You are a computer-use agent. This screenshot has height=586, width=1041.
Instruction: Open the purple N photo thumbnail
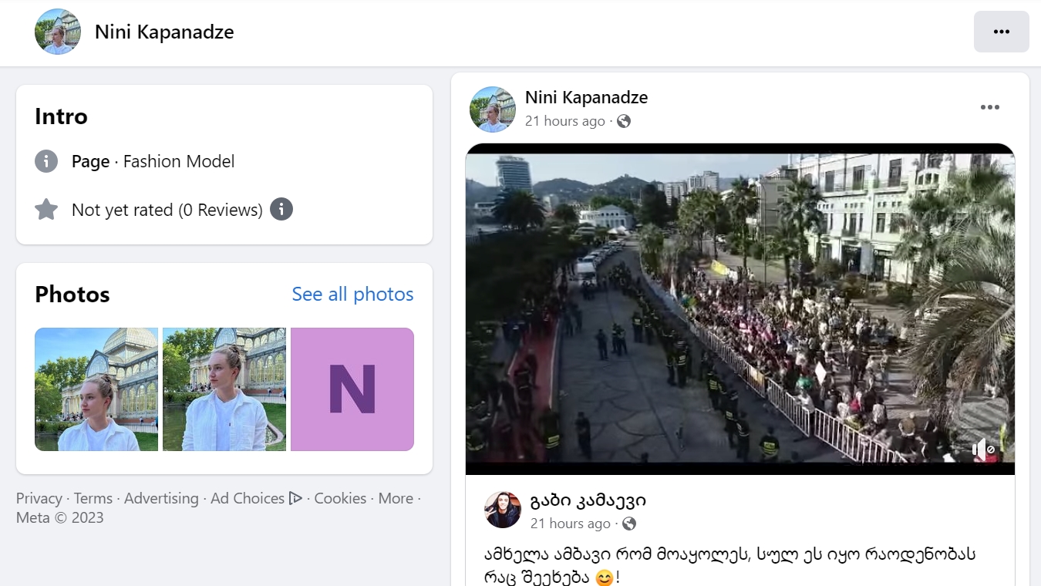(x=352, y=389)
